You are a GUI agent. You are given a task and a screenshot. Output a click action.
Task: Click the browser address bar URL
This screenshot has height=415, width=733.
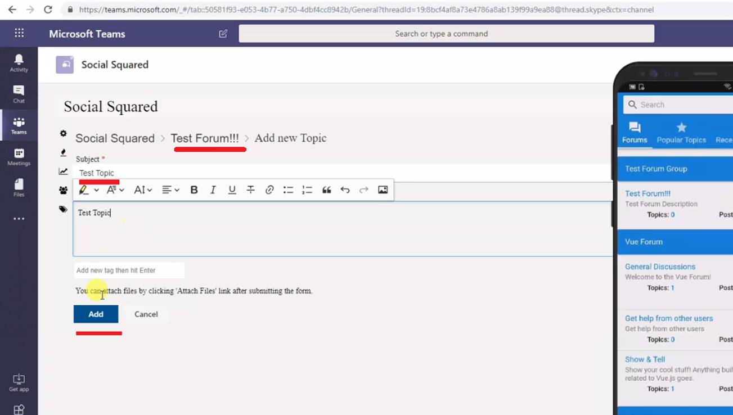coord(366,10)
